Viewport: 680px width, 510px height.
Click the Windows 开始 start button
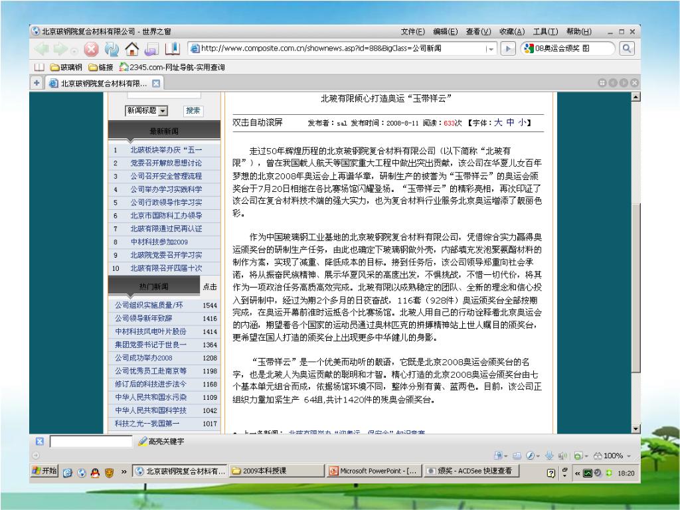coord(44,471)
